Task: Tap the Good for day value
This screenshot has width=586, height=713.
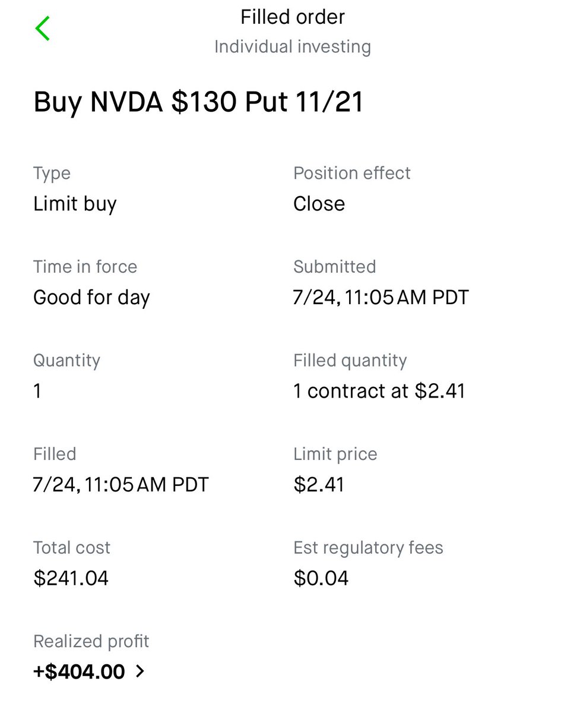Action: 91,297
